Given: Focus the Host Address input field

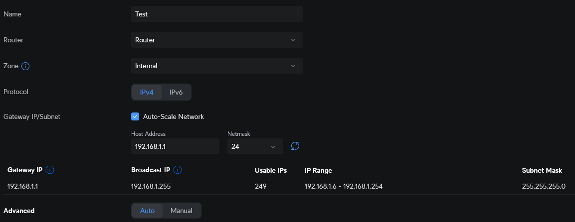Looking at the screenshot, I should point(175,146).
